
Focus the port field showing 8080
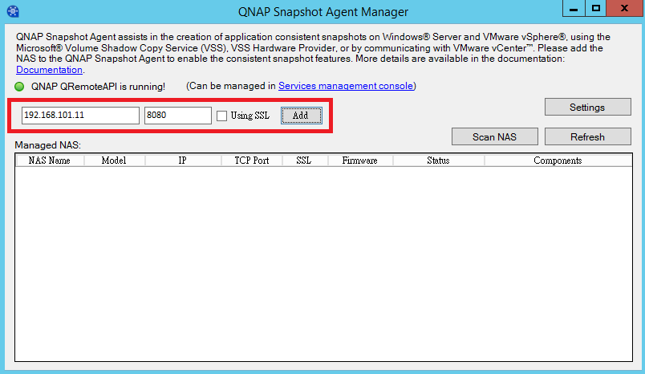(178, 116)
